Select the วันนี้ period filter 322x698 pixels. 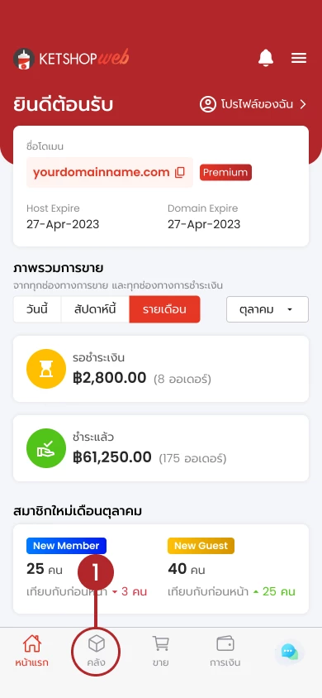tap(37, 309)
